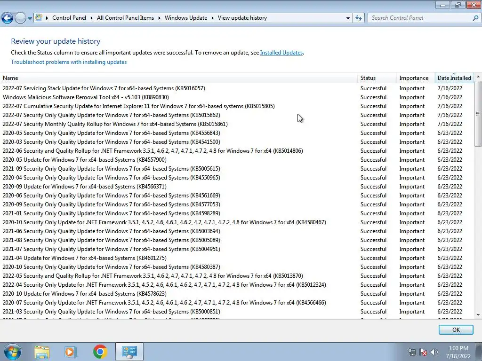
Task: Click Successful status of KB5012324 row
Action: (x=373, y=284)
